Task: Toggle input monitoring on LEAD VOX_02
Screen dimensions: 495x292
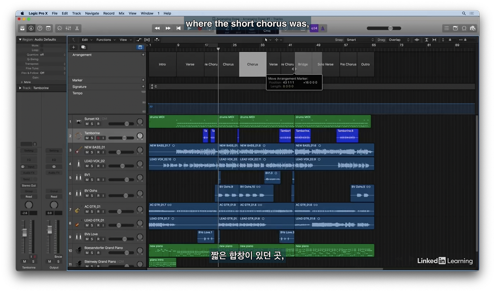Action: pyautogui.click(x=103, y=166)
